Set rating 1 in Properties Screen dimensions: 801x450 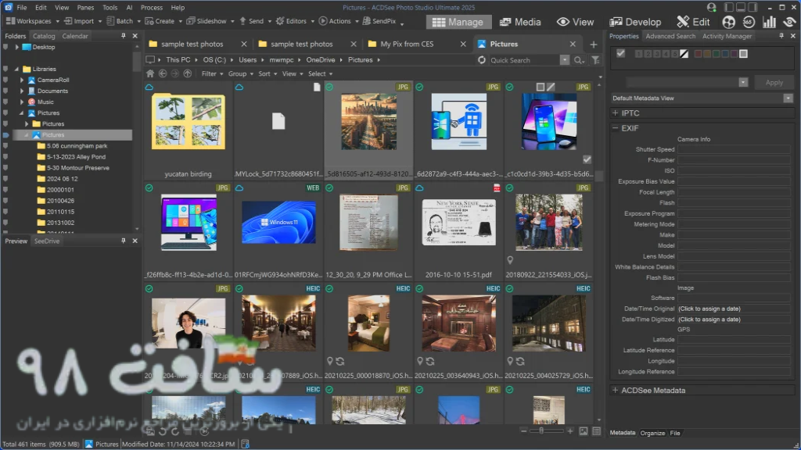(638, 54)
